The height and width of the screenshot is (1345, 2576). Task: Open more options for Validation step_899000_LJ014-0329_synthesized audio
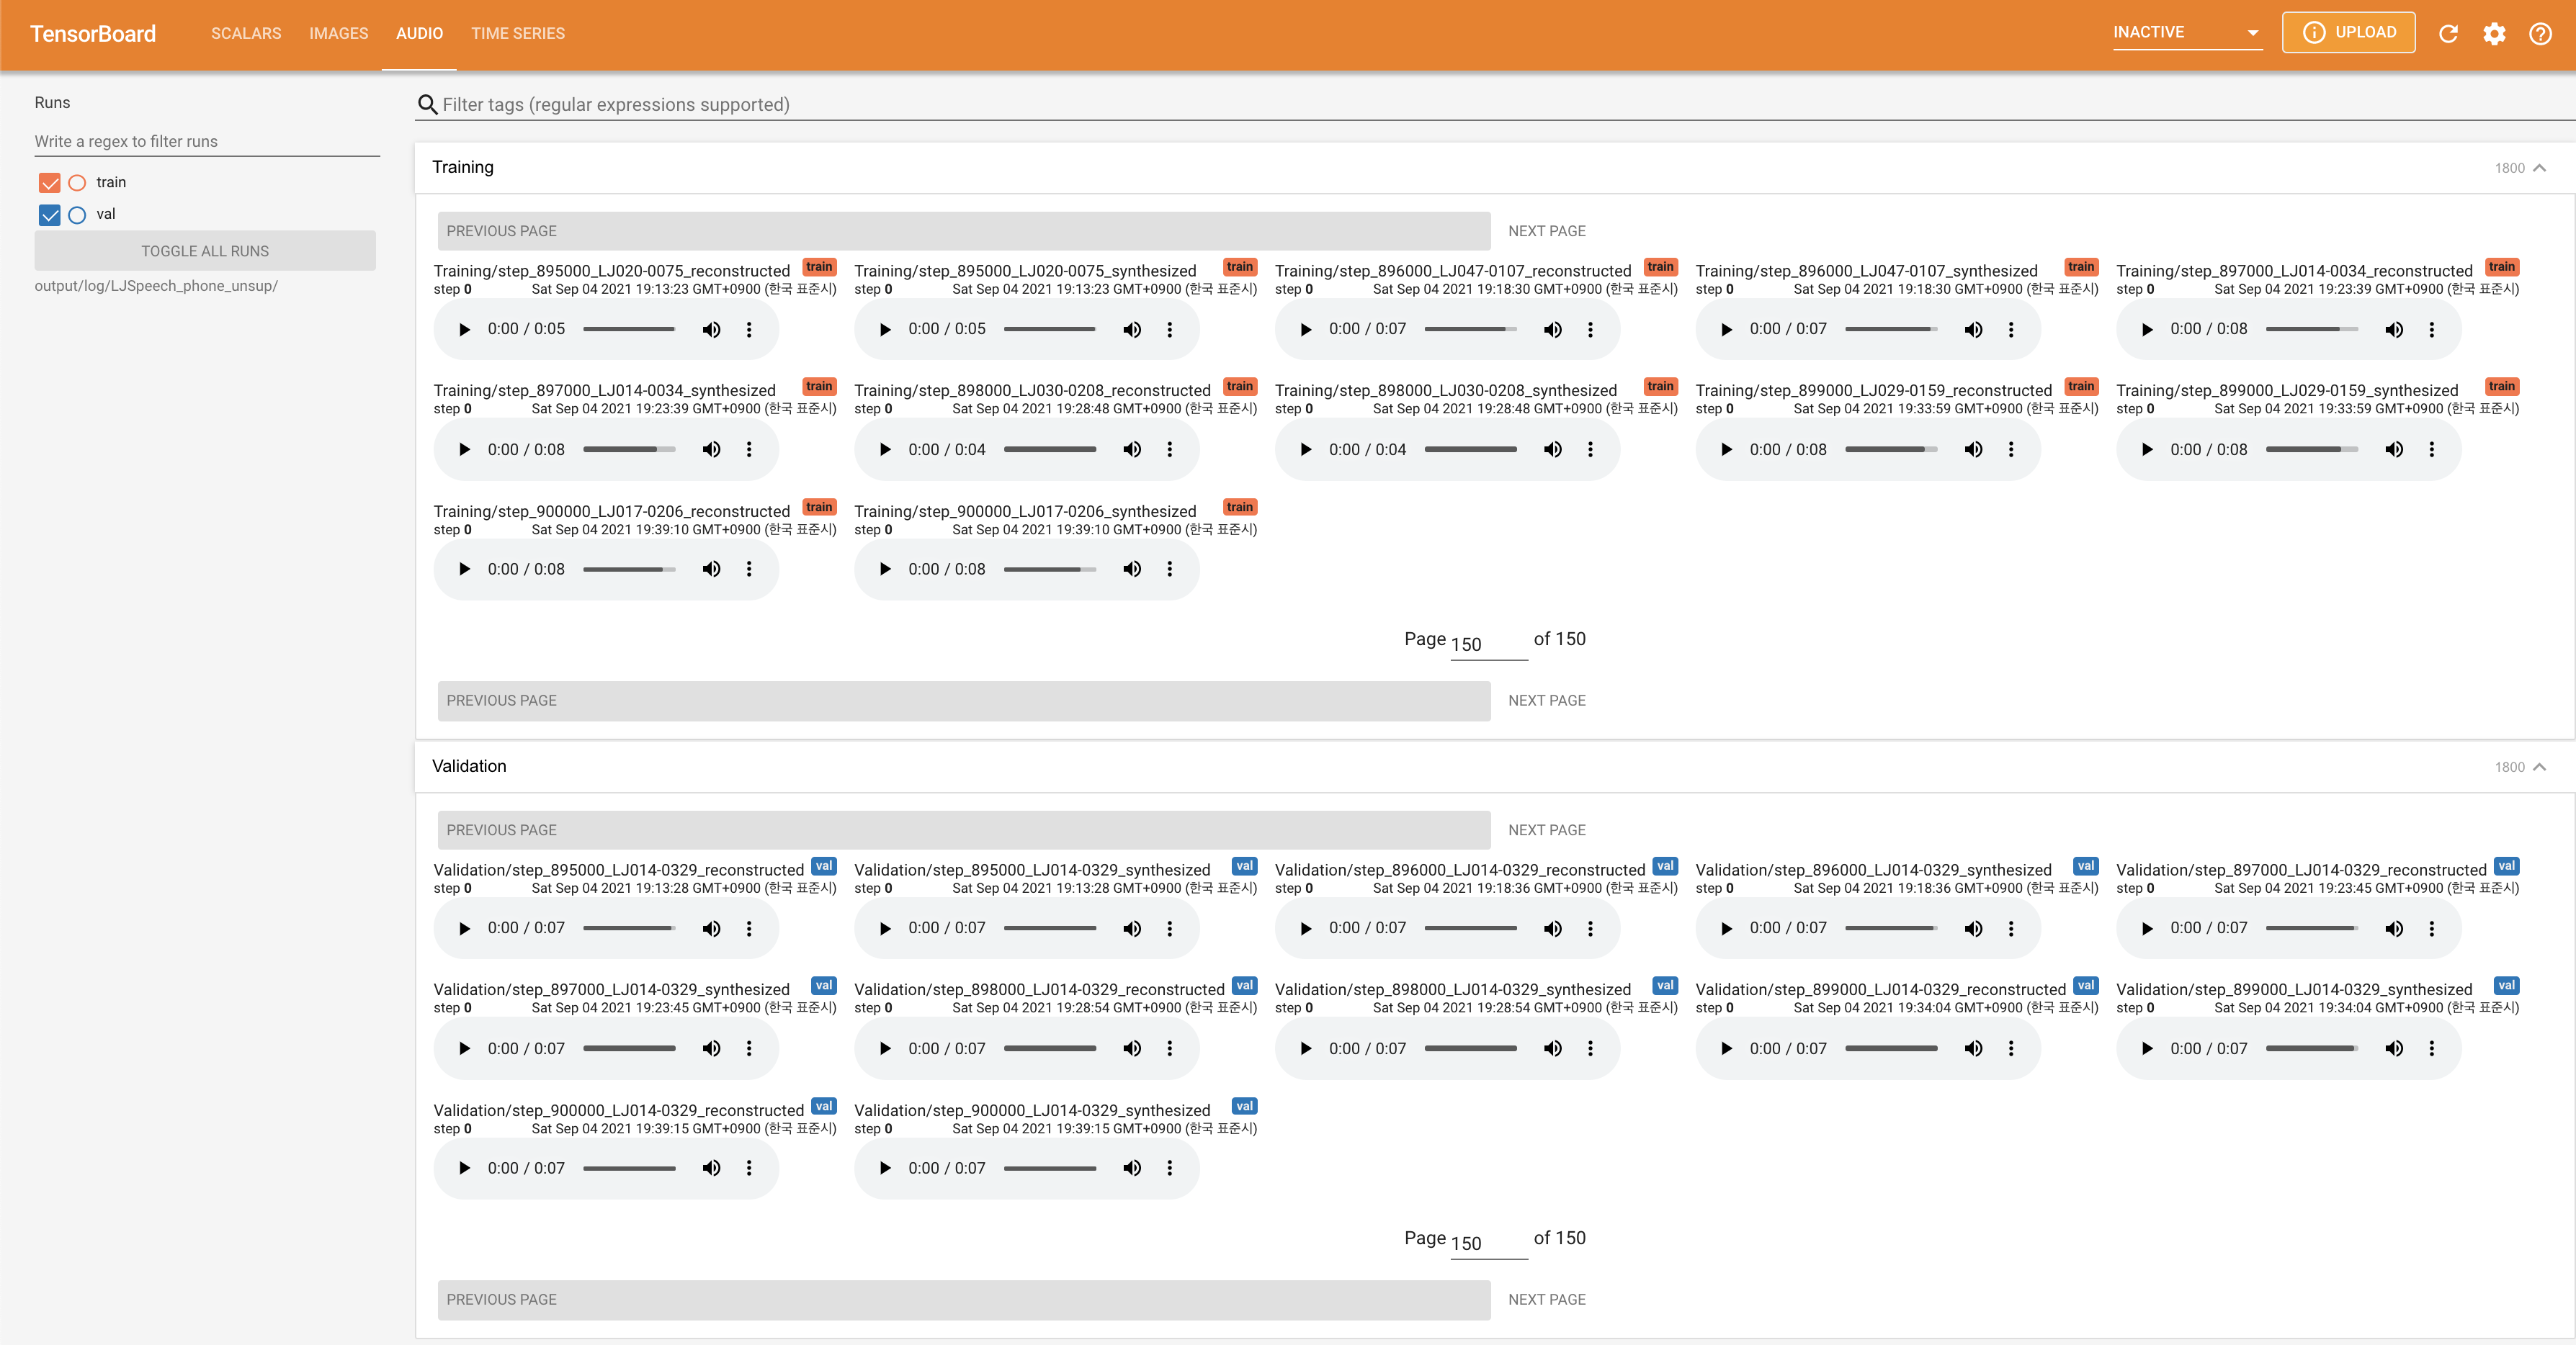(2432, 1048)
